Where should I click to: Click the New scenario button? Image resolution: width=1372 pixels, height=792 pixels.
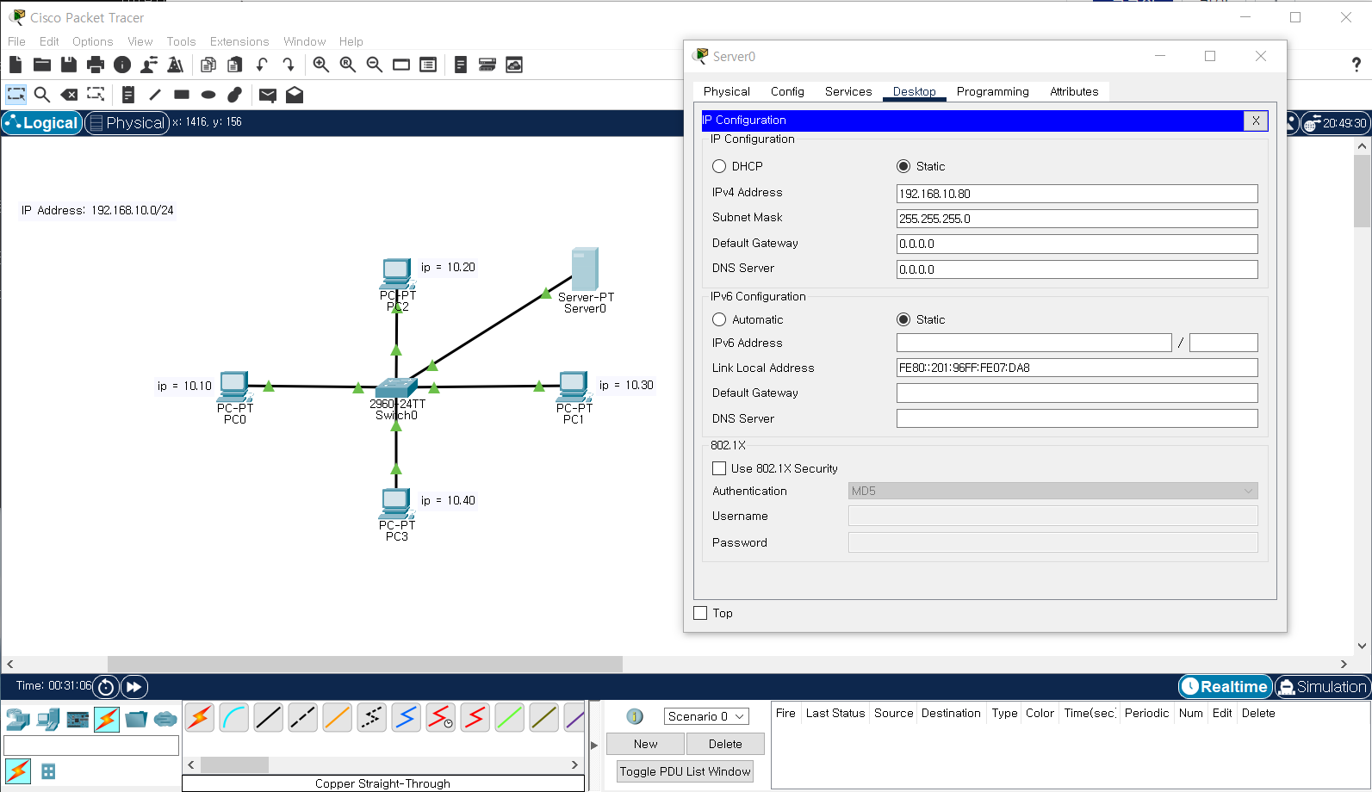point(645,744)
